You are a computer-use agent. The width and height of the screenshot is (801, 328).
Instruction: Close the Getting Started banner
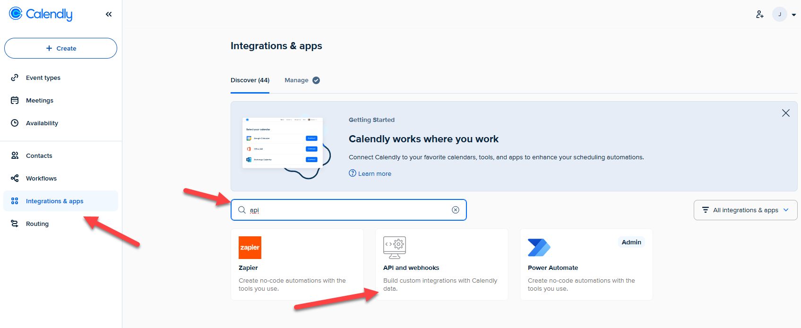tap(785, 113)
